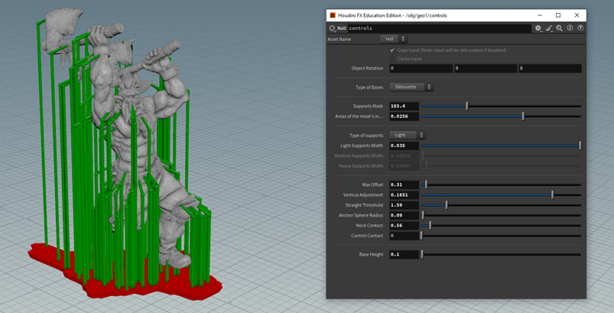Click the Control Contact value 0
614x313 pixels.
[404, 236]
